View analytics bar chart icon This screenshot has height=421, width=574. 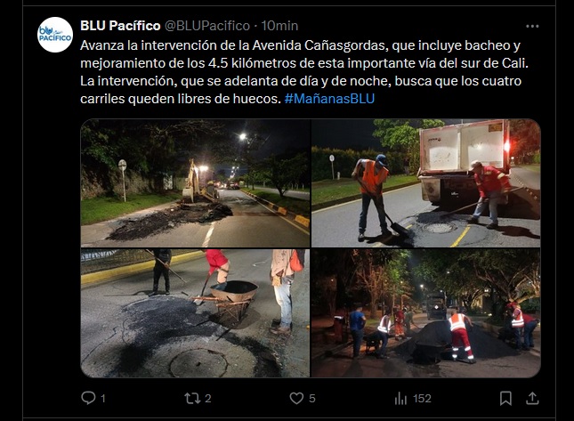click(x=400, y=398)
